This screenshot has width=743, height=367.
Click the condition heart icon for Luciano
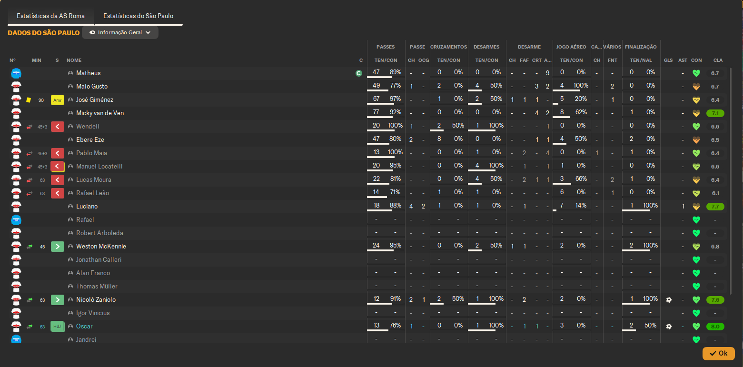(696, 207)
